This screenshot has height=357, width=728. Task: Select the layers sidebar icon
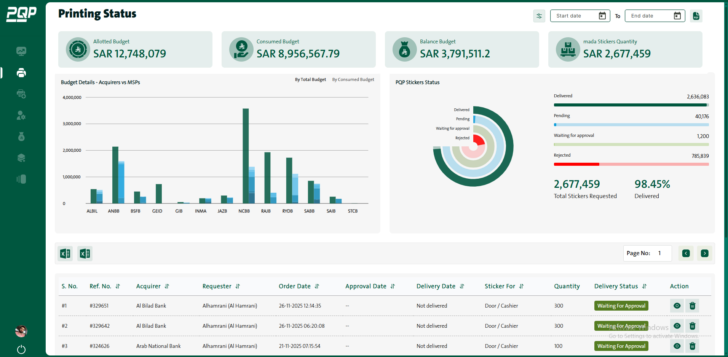point(21,158)
